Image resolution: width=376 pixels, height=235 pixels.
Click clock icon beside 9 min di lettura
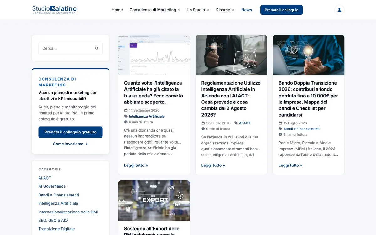pyautogui.click(x=203, y=129)
